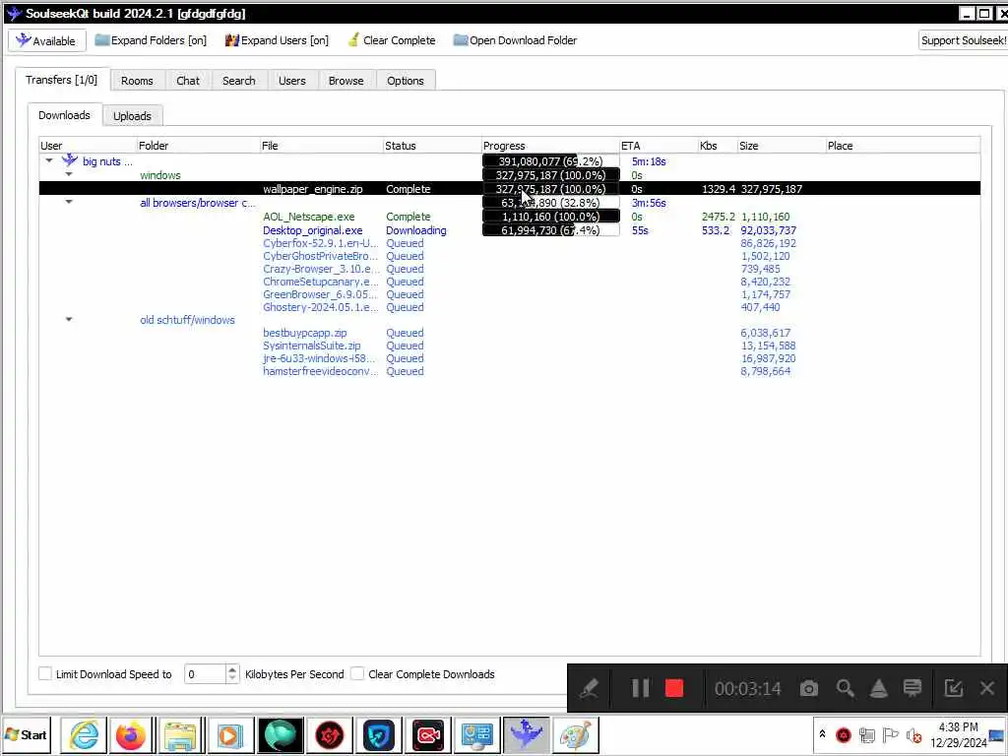Click the Desktop_original.exe progress bar
The height and width of the screenshot is (756, 1008).
551,230
